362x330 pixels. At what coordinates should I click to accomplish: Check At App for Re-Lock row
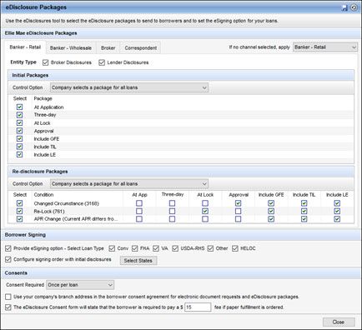[x=139, y=211]
